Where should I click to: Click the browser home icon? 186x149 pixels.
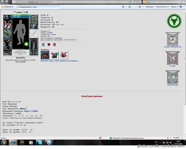123,7
